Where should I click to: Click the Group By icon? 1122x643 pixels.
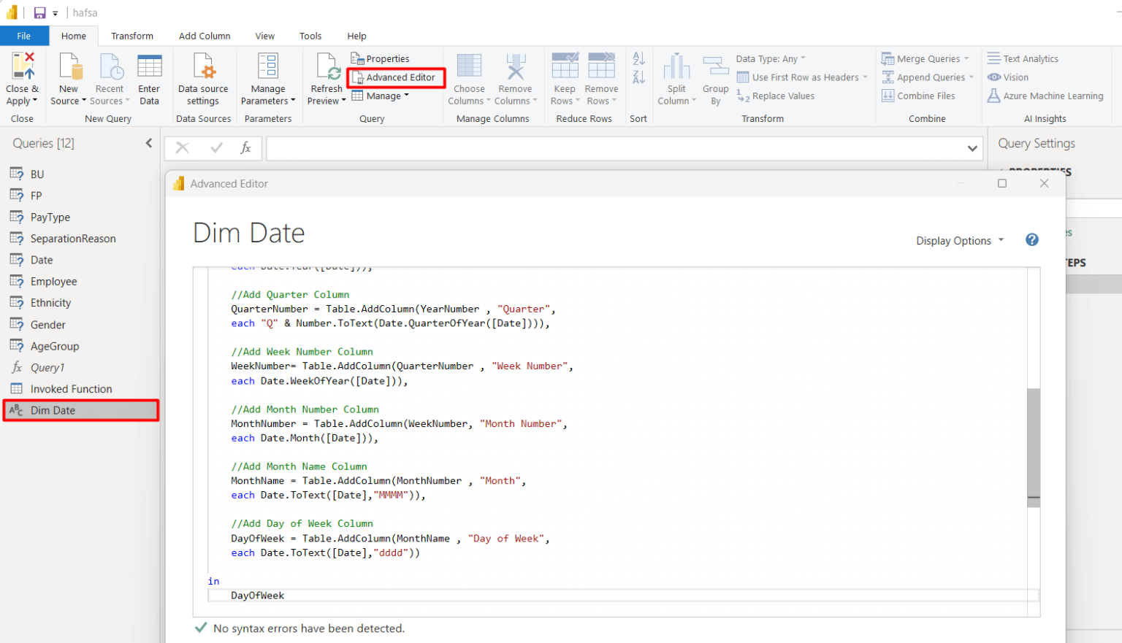pos(715,77)
